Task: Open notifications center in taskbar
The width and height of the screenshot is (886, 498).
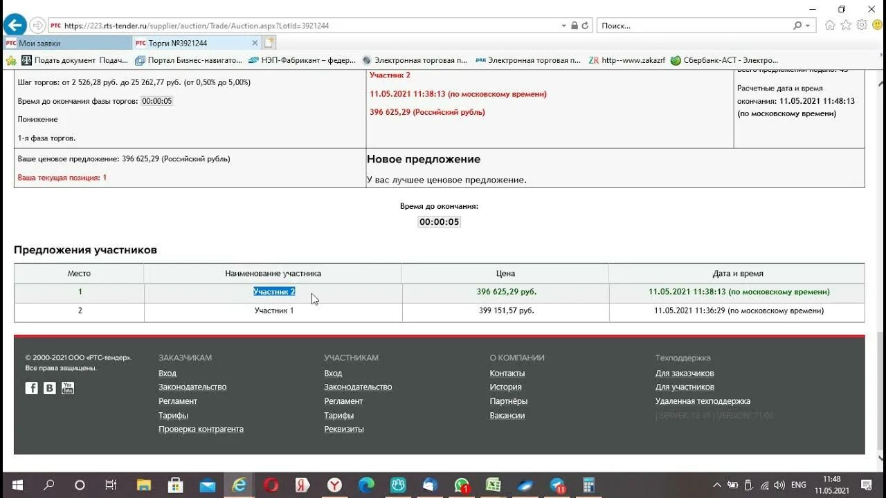Action: tap(866, 485)
